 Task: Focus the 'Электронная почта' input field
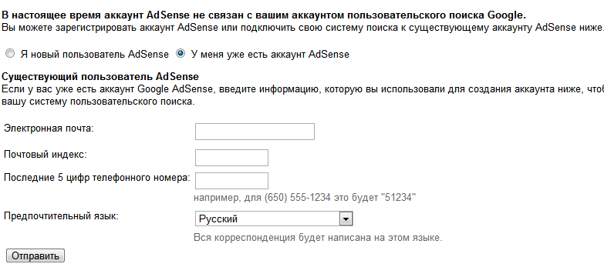tap(255, 132)
